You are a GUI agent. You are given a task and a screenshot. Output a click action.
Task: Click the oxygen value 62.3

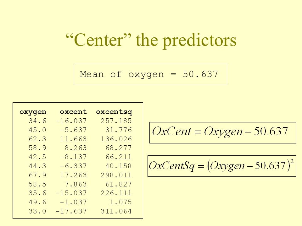(37, 139)
